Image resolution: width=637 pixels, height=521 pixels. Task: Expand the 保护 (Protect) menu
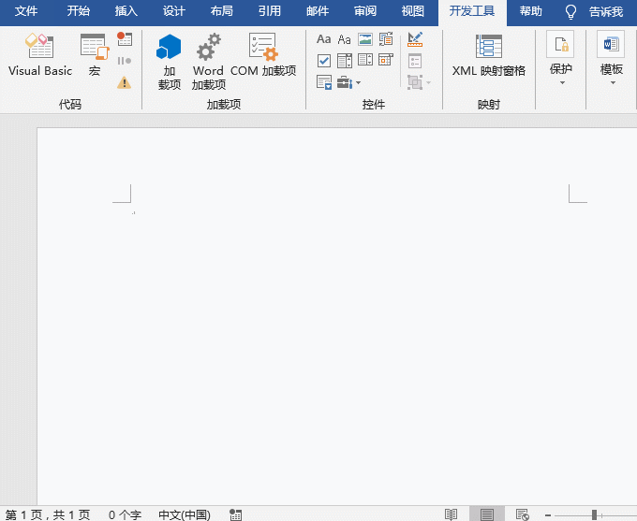[x=560, y=59]
